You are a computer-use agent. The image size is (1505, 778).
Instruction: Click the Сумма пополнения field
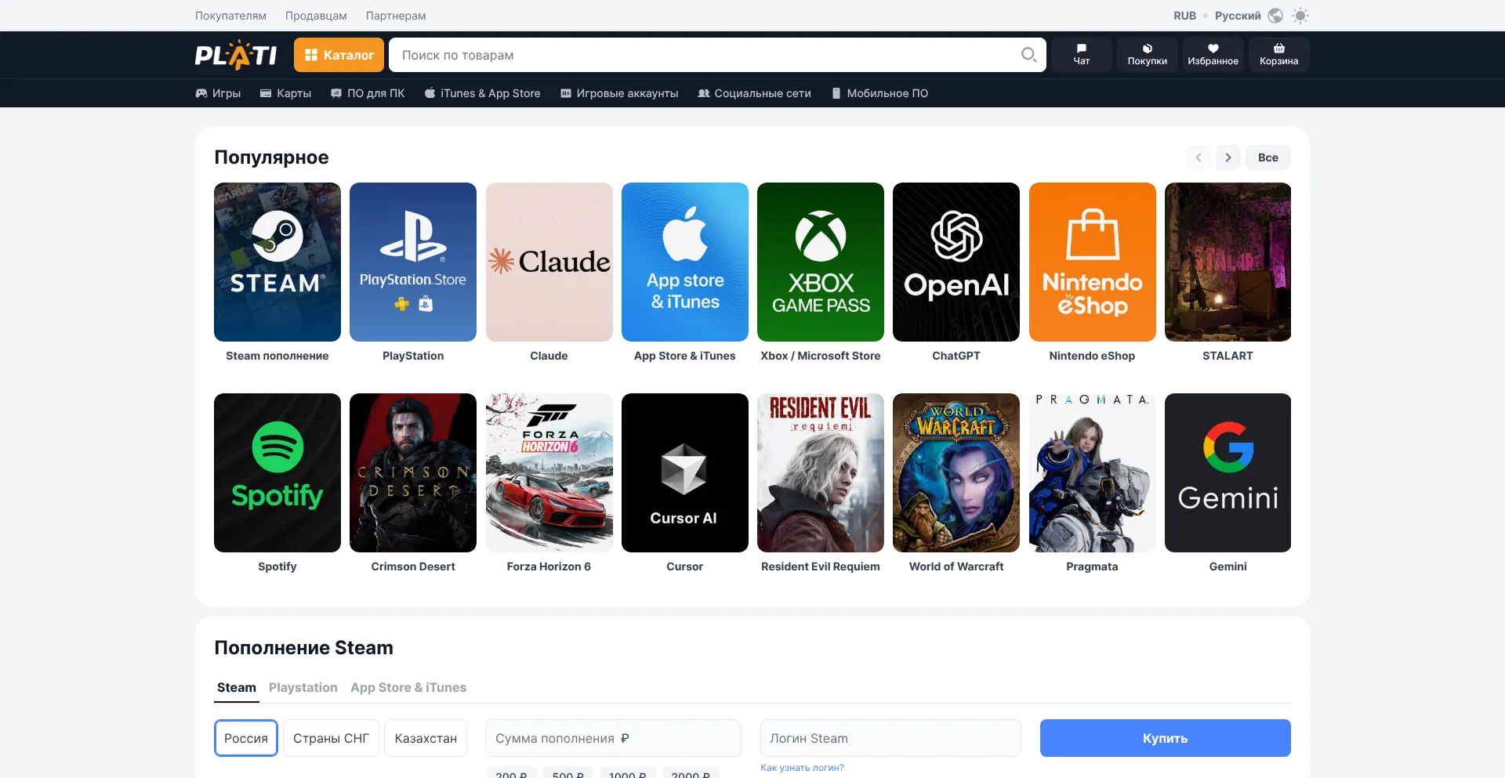[x=613, y=738]
